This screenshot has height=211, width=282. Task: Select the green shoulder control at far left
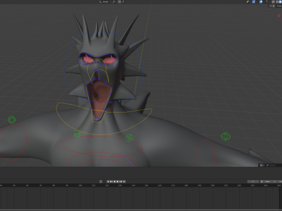[12, 120]
